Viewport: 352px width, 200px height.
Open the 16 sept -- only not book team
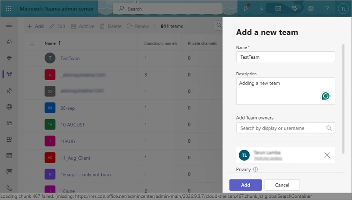[x=86, y=175]
